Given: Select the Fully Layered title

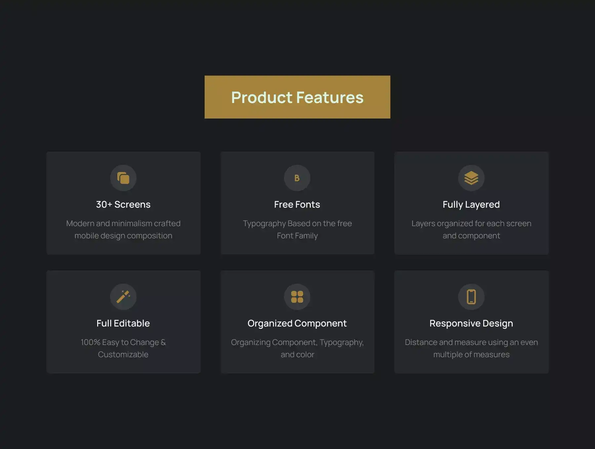Looking at the screenshot, I should [x=471, y=204].
